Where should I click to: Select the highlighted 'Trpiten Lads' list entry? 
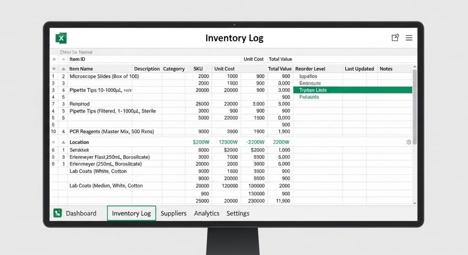tap(353, 90)
